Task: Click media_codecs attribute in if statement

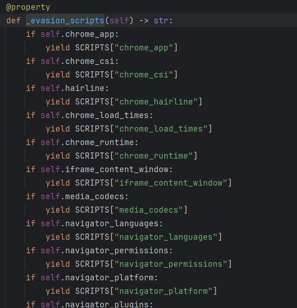Action: [x=94, y=196]
